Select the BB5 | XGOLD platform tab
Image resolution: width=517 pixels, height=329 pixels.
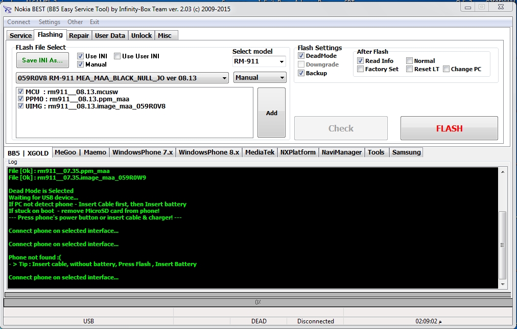pyautogui.click(x=28, y=153)
